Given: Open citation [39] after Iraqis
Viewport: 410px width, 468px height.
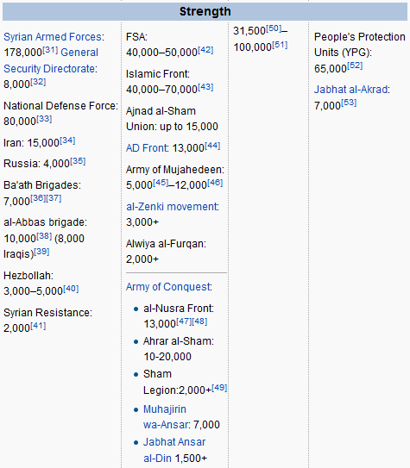Looking at the screenshot, I should (41, 252).
